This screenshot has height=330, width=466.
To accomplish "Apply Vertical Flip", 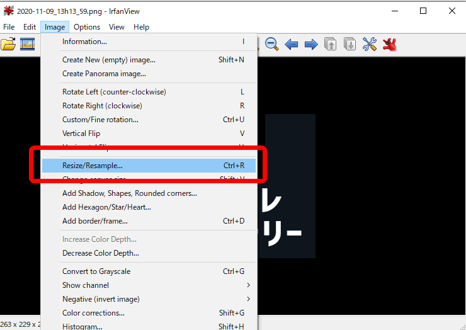I will tap(149, 134).
